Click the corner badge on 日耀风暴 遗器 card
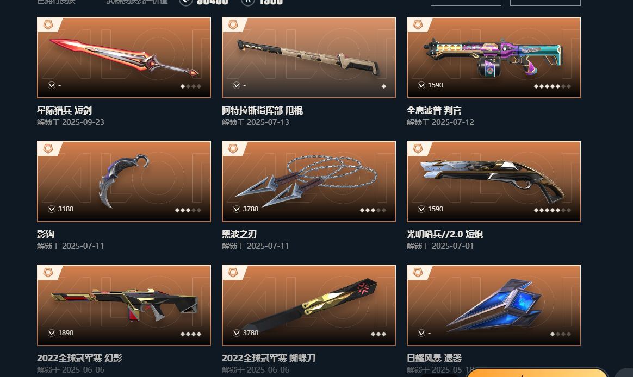The image size is (633, 377). click(x=418, y=273)
